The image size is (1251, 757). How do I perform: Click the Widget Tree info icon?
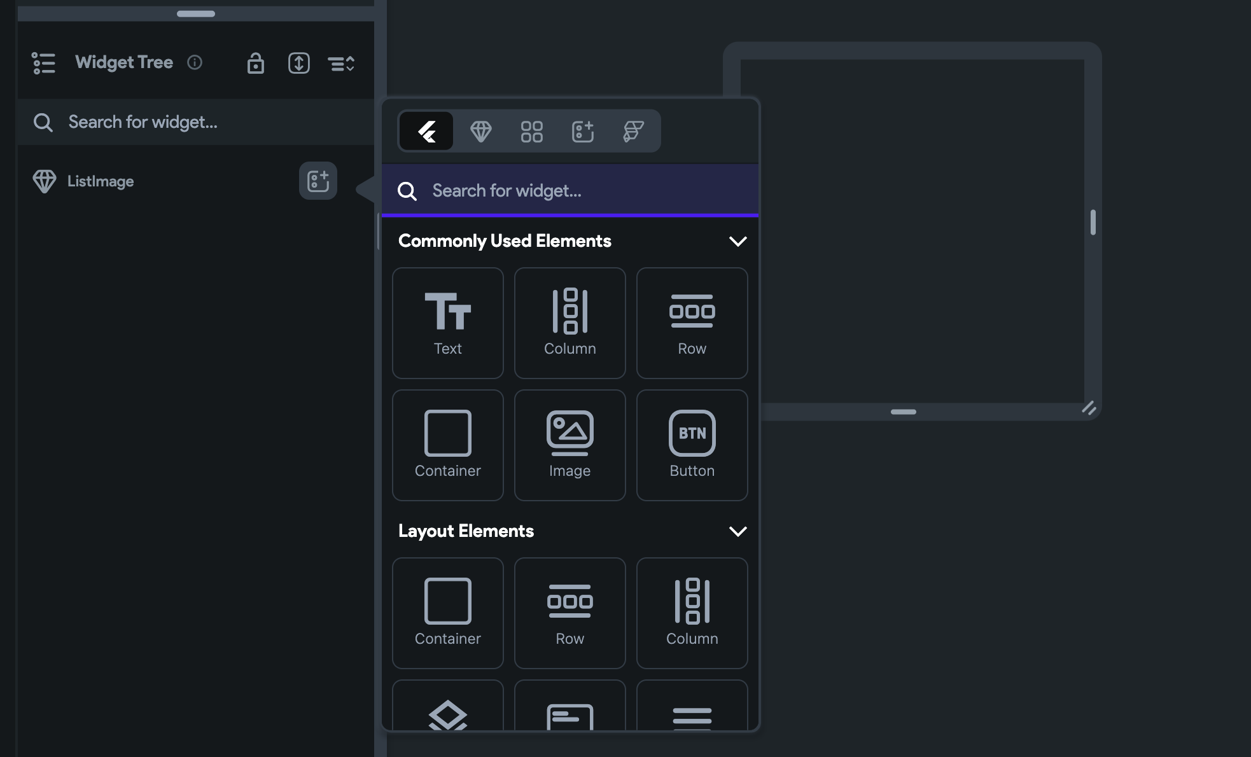[x=195, y=62]
